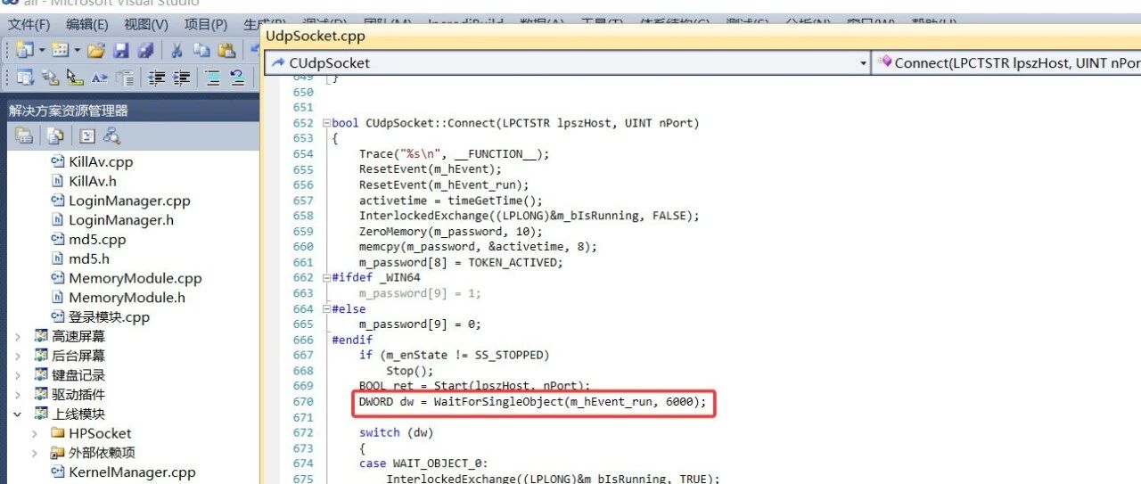Click the Paste clipboard icon
1141x484 pixels.
pyautogui.click(x=226, y=50)
